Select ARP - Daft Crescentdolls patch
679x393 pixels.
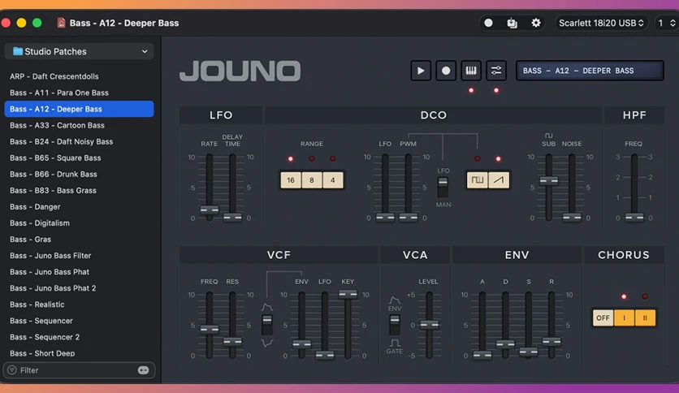coord(80,76)
